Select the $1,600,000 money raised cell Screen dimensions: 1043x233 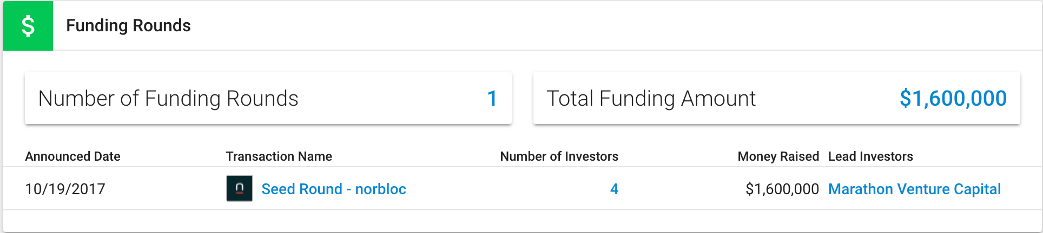(782, 189)
